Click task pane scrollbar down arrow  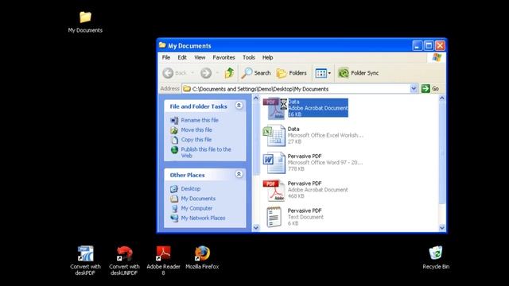pos(256,228)
